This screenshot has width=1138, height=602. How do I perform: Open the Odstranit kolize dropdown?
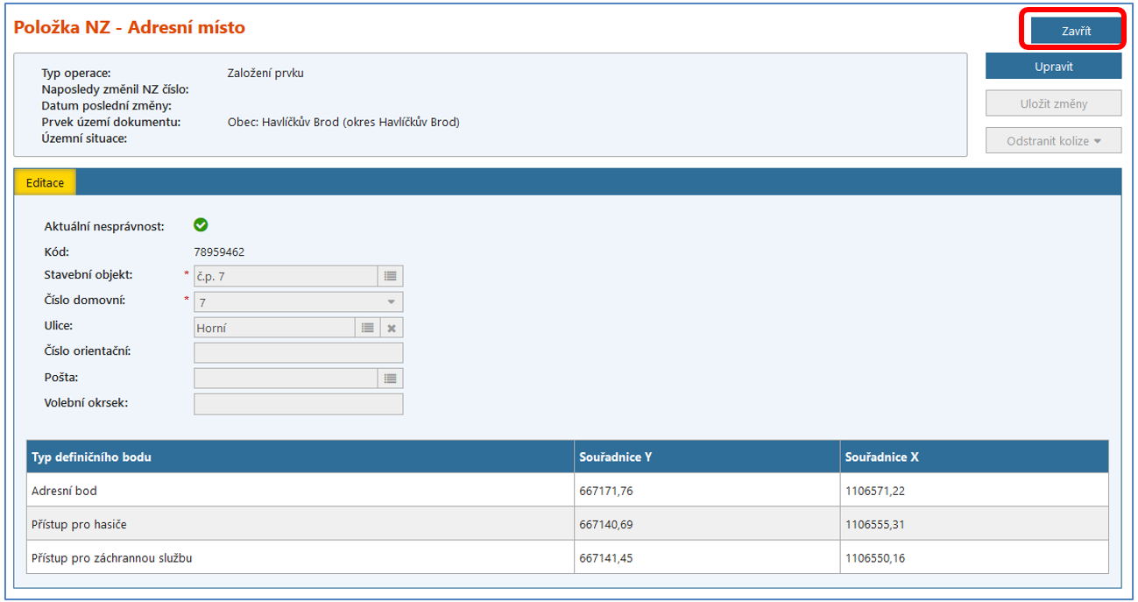(x=1053, y=141)
